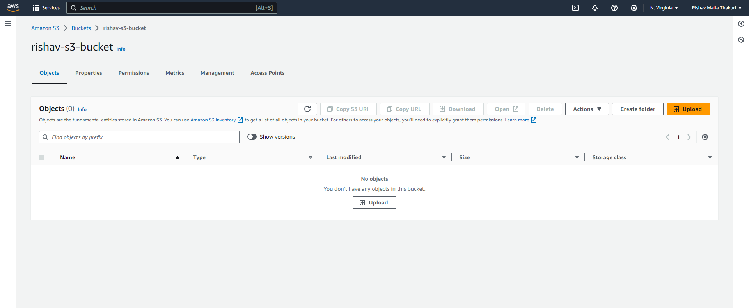
Task: Switch to the Permissions tab
Action: (134, 73)
